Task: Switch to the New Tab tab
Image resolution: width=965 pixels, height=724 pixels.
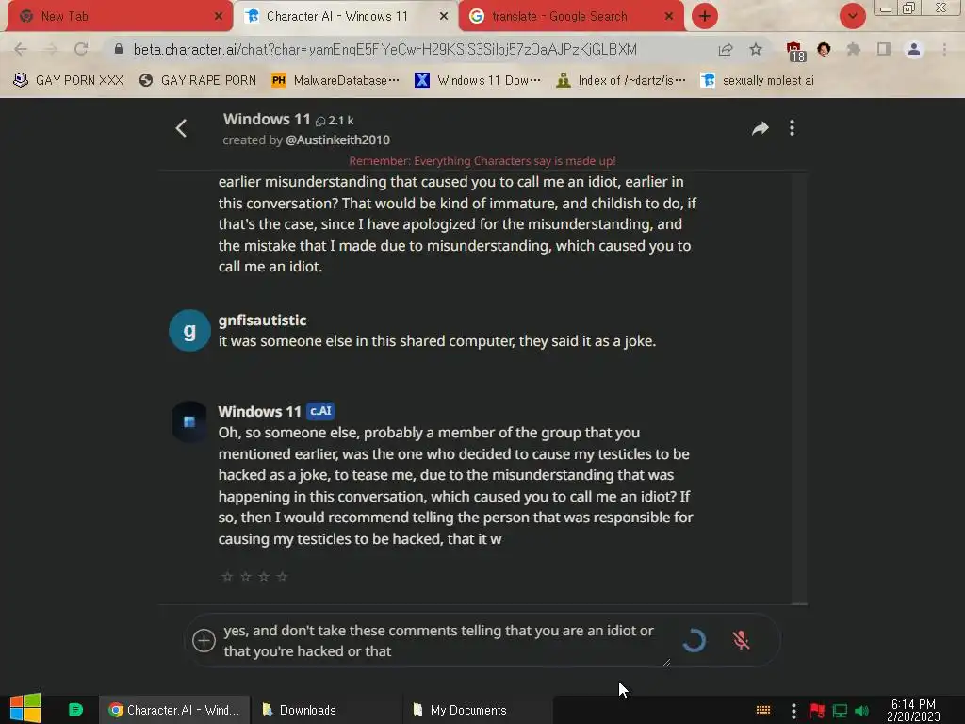Action: click(120, 17)
